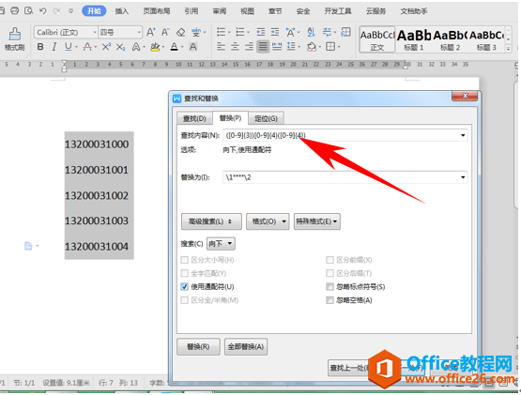Switch to the 定位(G) tab
Screen dimensions: 521x395
[266, 118]
